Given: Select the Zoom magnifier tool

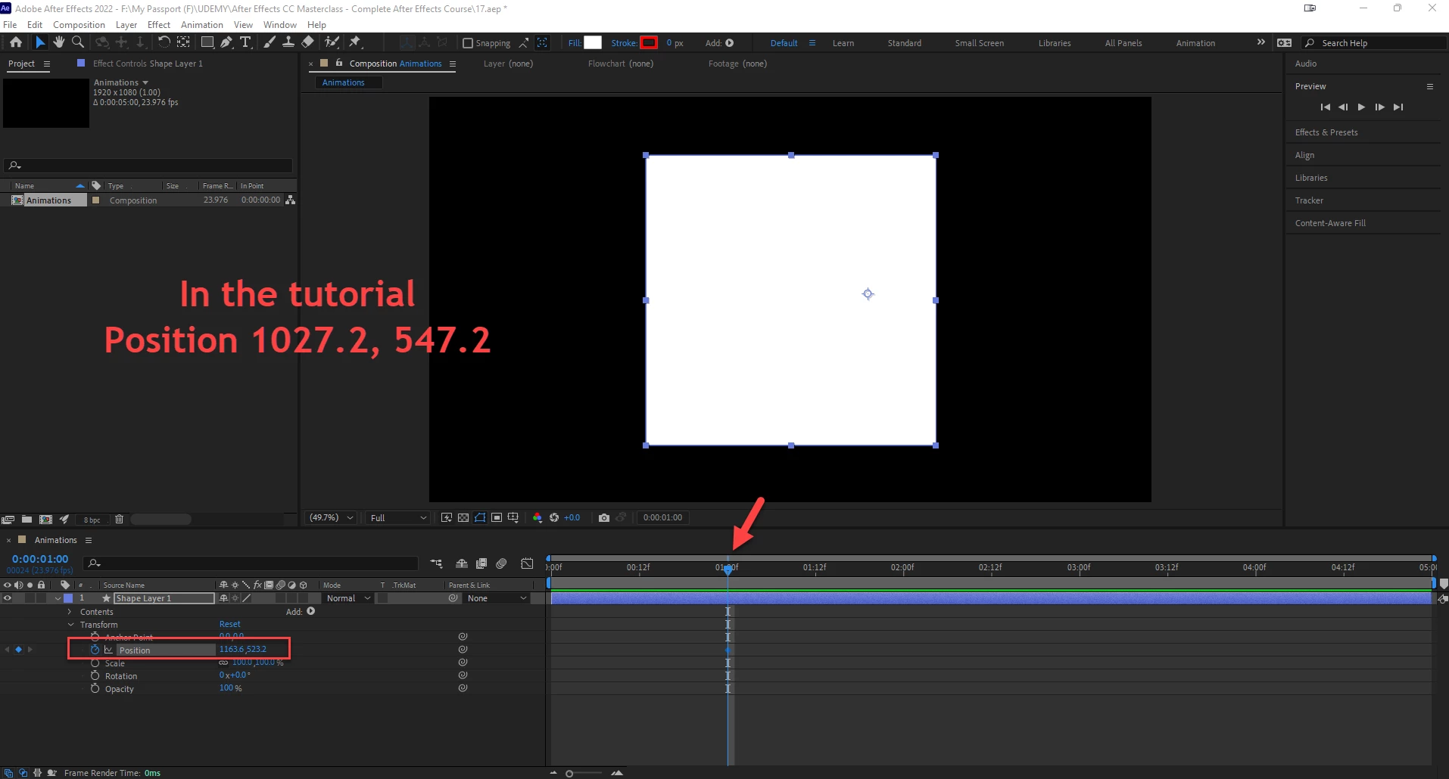Looking at the screenshot, I should (x=77, y=42).
